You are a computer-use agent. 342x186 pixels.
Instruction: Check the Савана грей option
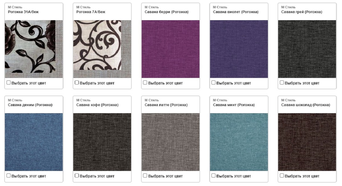[x=282, y=83]
